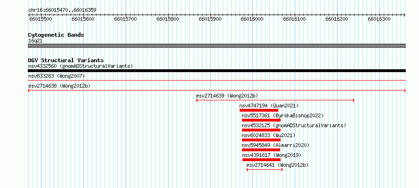Click ruler position 66015500

41,19
